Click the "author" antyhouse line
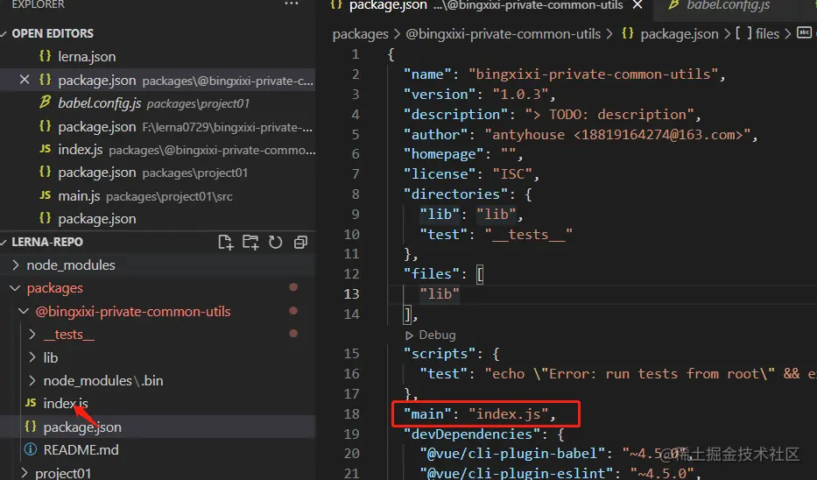Image resolution: width=817 pixels, height=480 pixels. click(581, 135)
